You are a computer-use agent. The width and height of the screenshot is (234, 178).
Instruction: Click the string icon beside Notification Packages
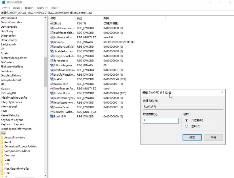[x=51, y=89]
